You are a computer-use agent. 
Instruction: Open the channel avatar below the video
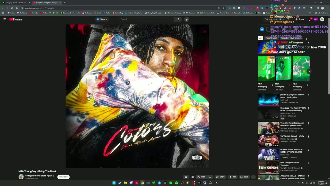[21, 177]
